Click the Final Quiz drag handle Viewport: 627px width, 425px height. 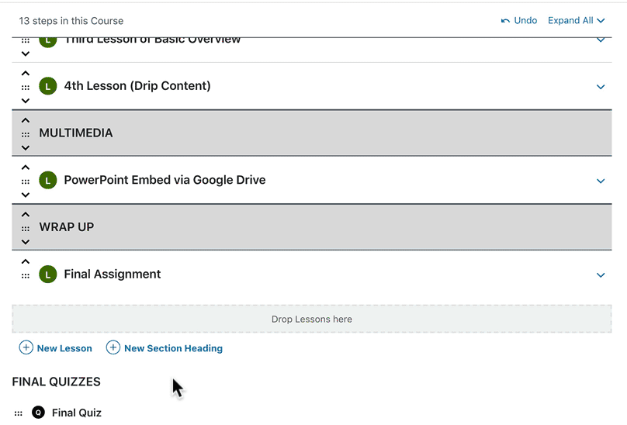(18, 413)
